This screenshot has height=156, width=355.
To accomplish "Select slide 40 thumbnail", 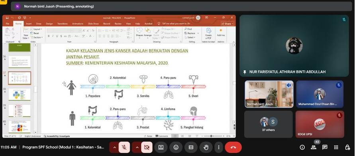I will [20, 127].
